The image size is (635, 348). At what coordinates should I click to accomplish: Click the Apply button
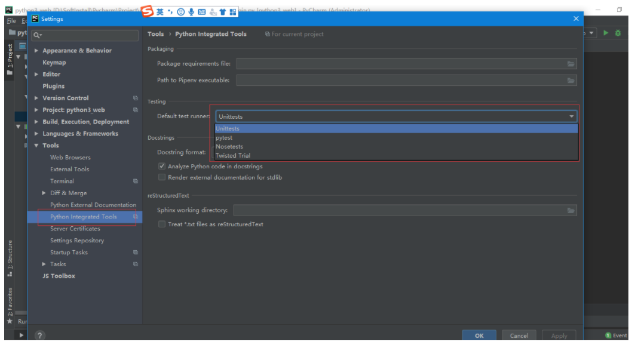click(559, 335)
